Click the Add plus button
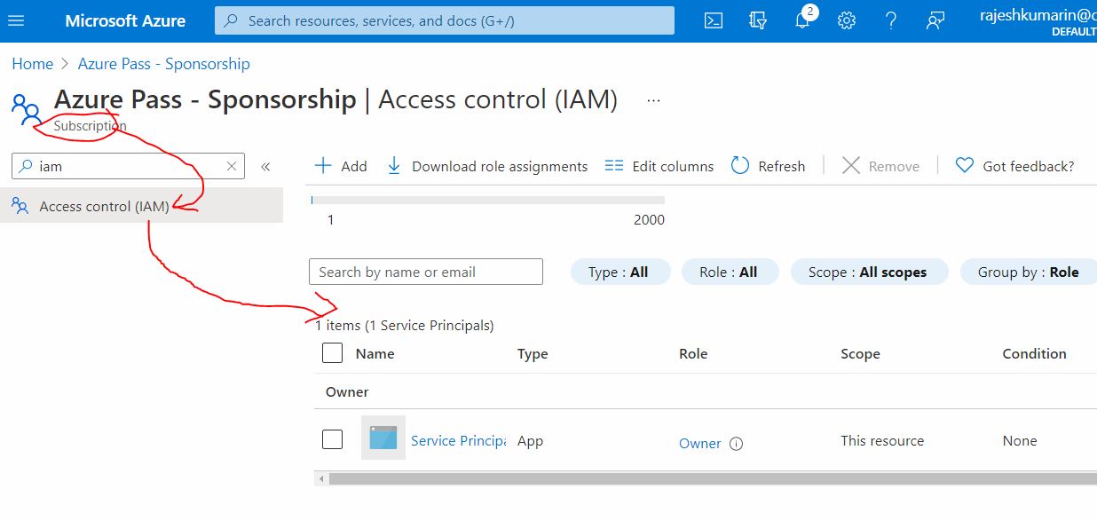The image size is (1097, 521). (341, 166)
